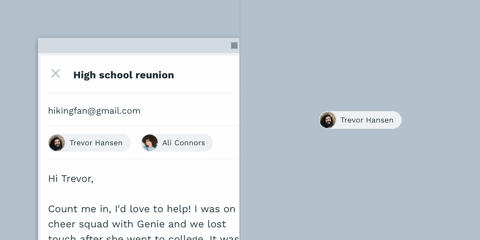Click the hikingfan@gmail.com sender field
This screenshot has height=240, width=480.
coord(94,111)
